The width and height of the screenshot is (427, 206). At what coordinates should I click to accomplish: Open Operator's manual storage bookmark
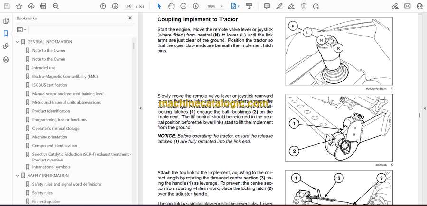[x=56, y=128]
